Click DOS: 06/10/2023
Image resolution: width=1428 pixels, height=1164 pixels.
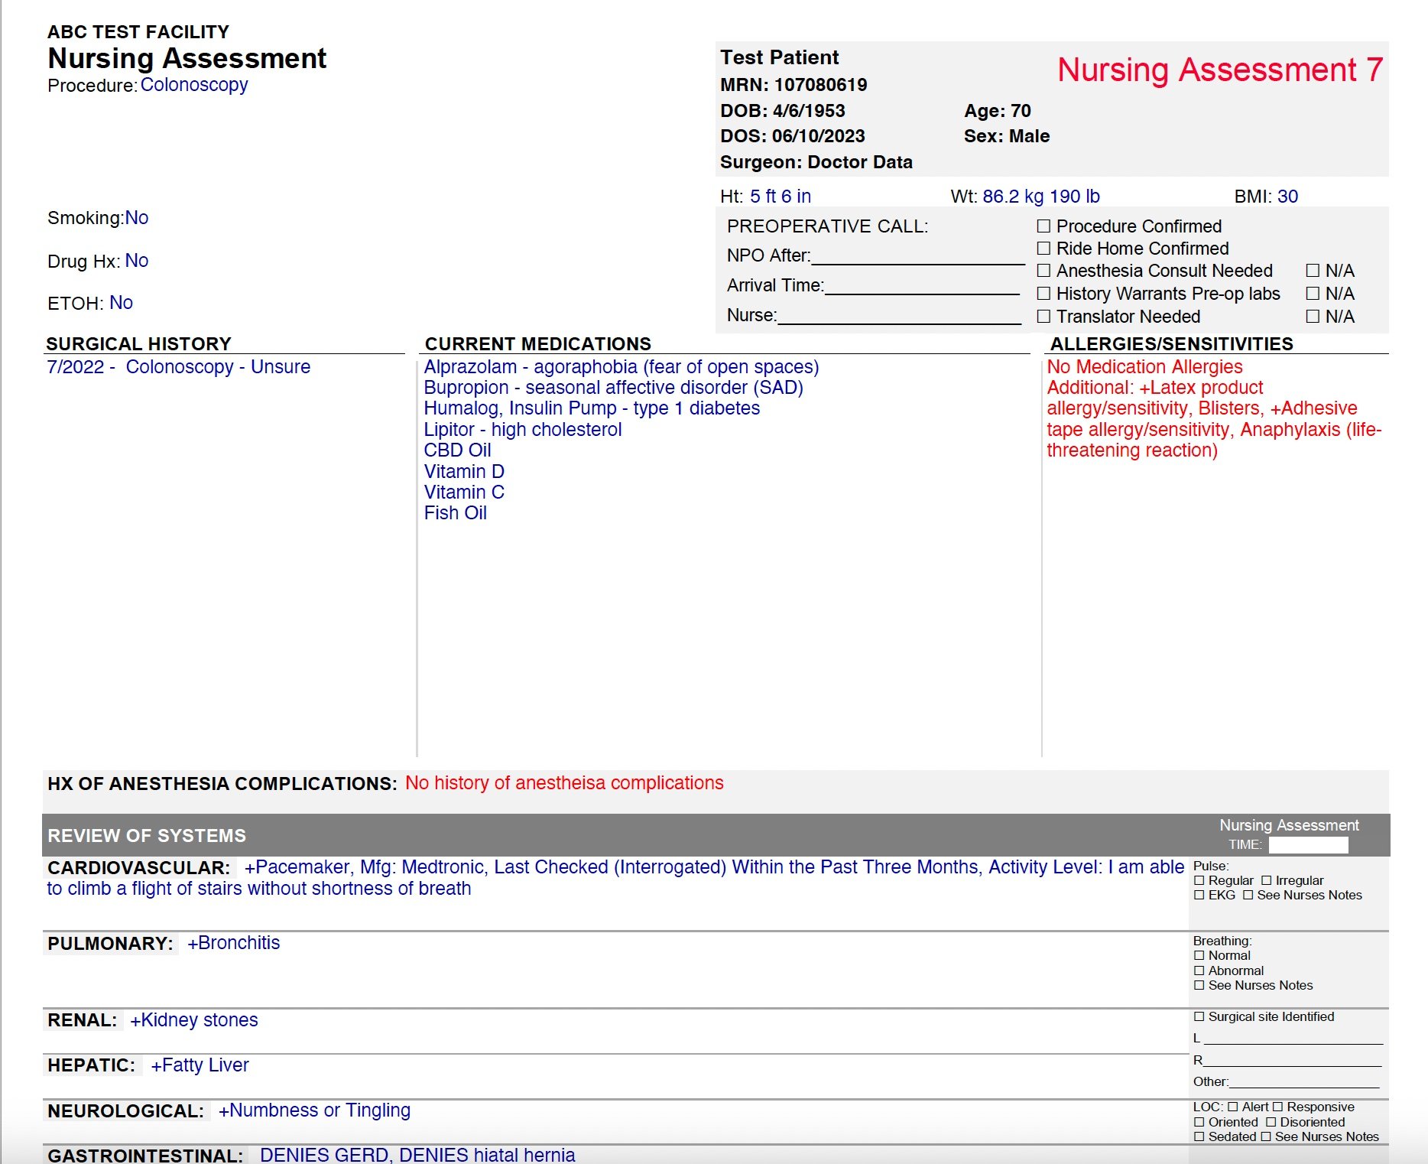[x=793, y=136]
